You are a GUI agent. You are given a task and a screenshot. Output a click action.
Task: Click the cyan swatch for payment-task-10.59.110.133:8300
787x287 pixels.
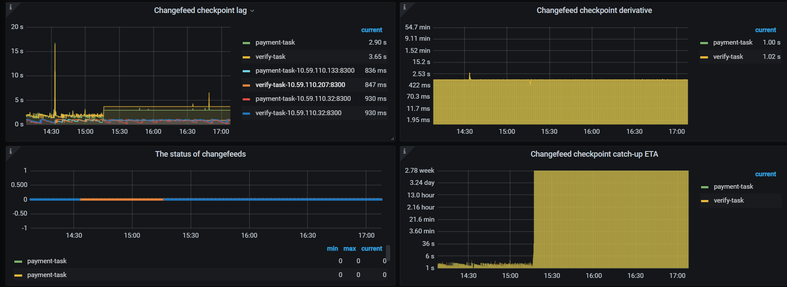(x=246, y=71)
